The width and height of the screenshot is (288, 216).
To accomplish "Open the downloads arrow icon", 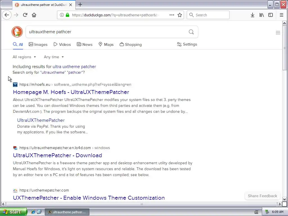I will click(253, 15).
